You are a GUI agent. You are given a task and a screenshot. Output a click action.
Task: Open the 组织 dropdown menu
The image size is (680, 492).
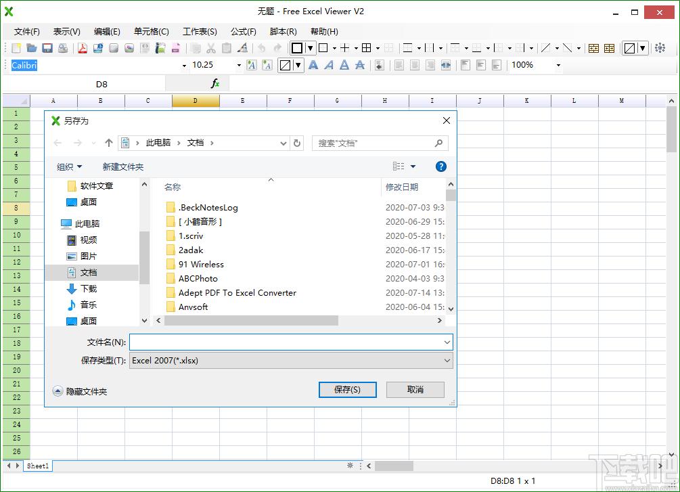pyautogui.click(x=70, y=166)
